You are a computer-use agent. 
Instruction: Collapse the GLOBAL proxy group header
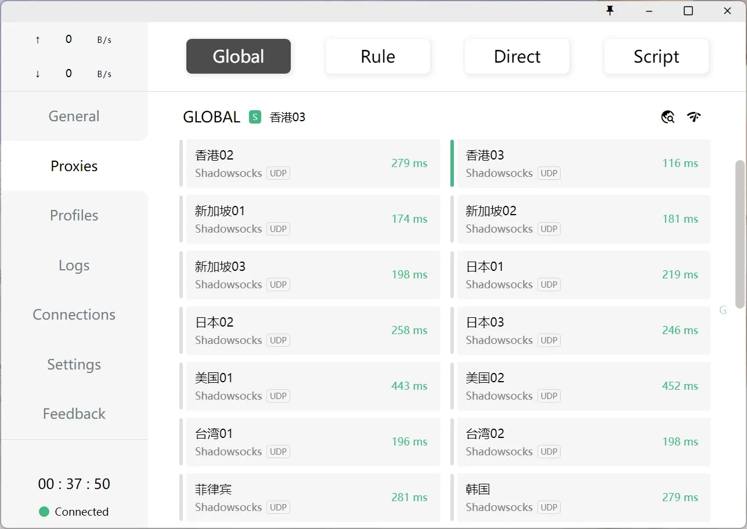(211, 117)
